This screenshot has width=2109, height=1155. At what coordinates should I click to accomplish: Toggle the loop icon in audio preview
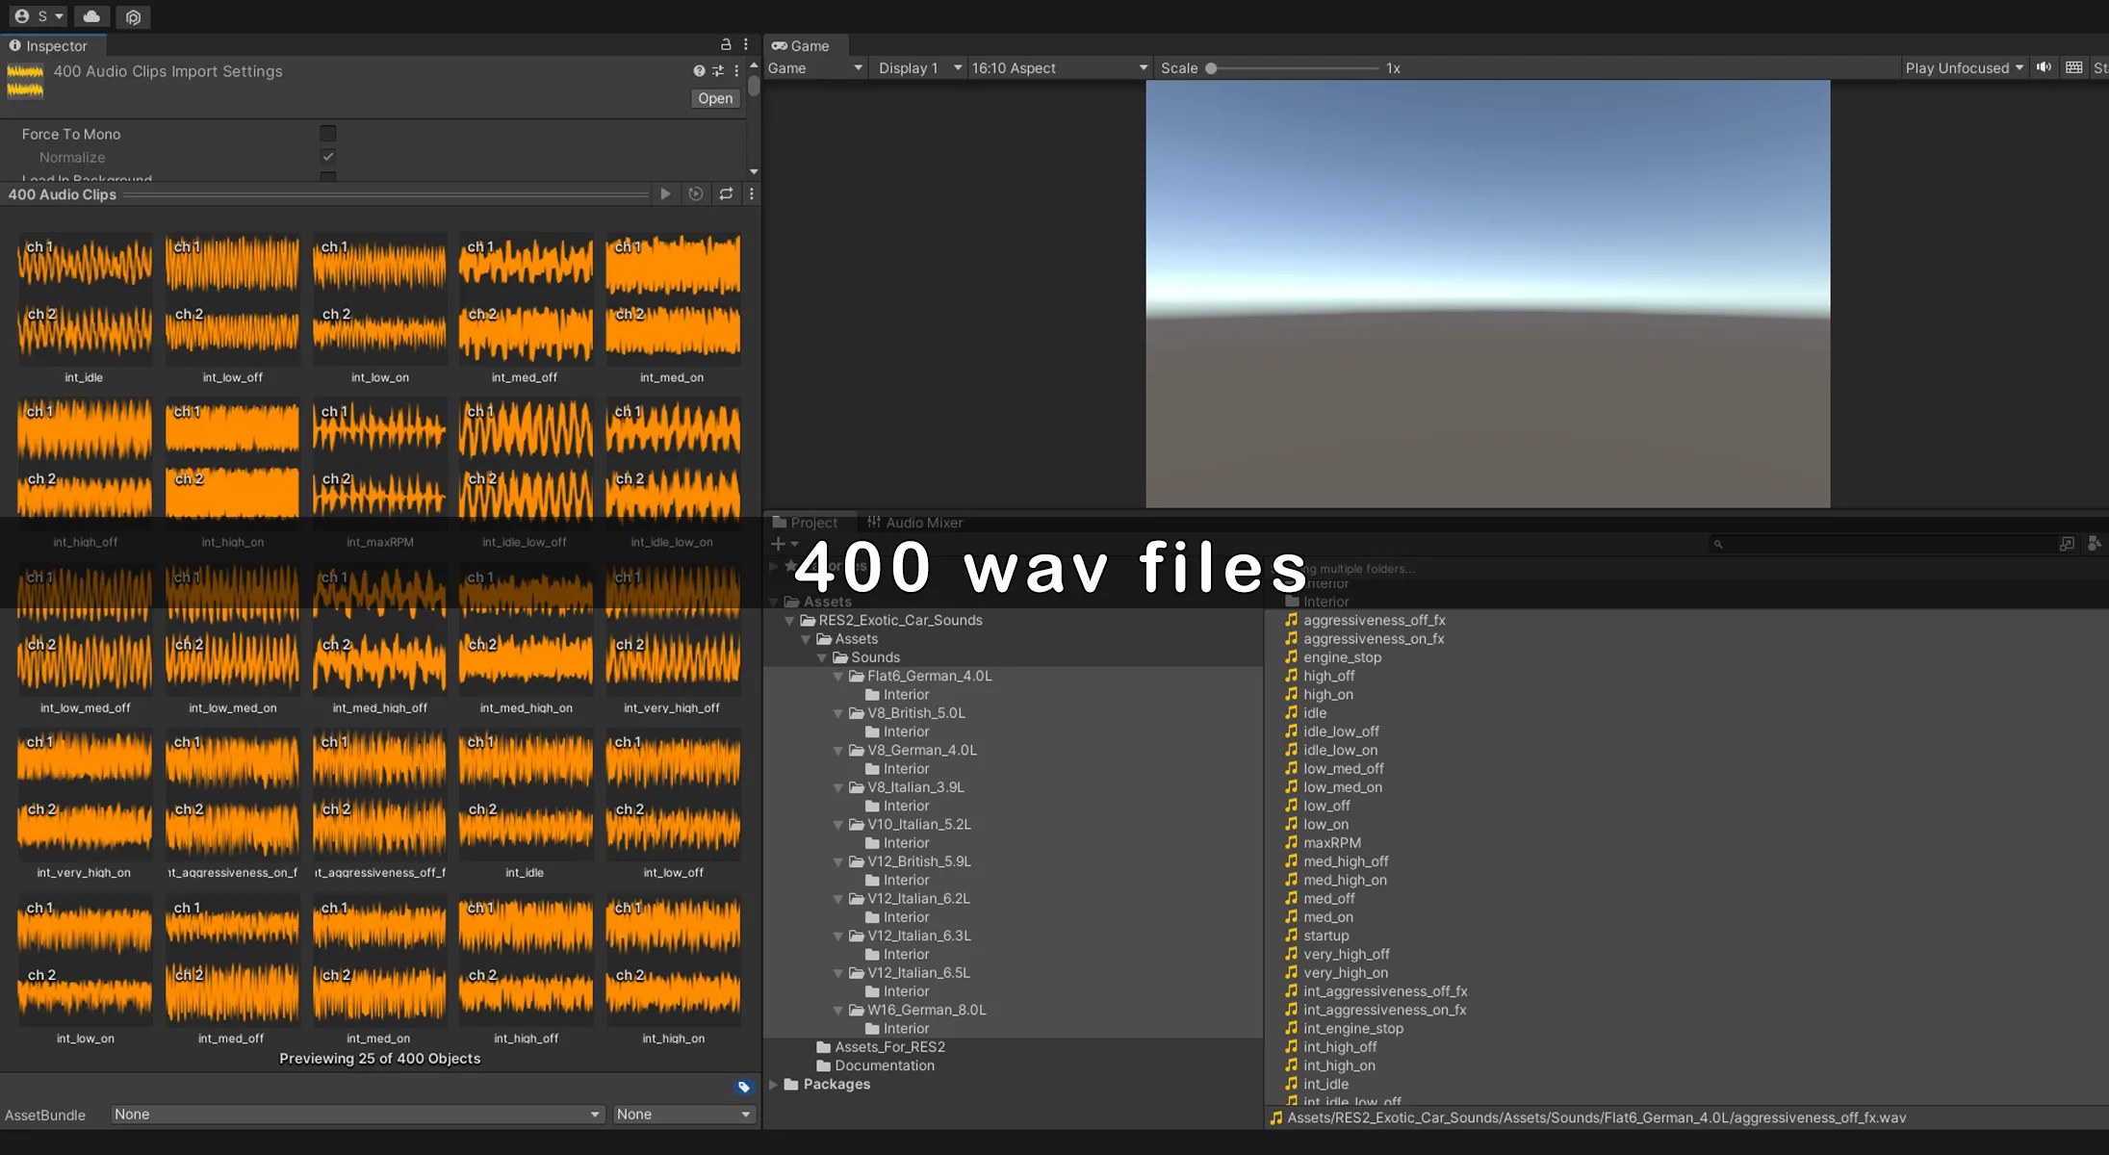(726, 193)
